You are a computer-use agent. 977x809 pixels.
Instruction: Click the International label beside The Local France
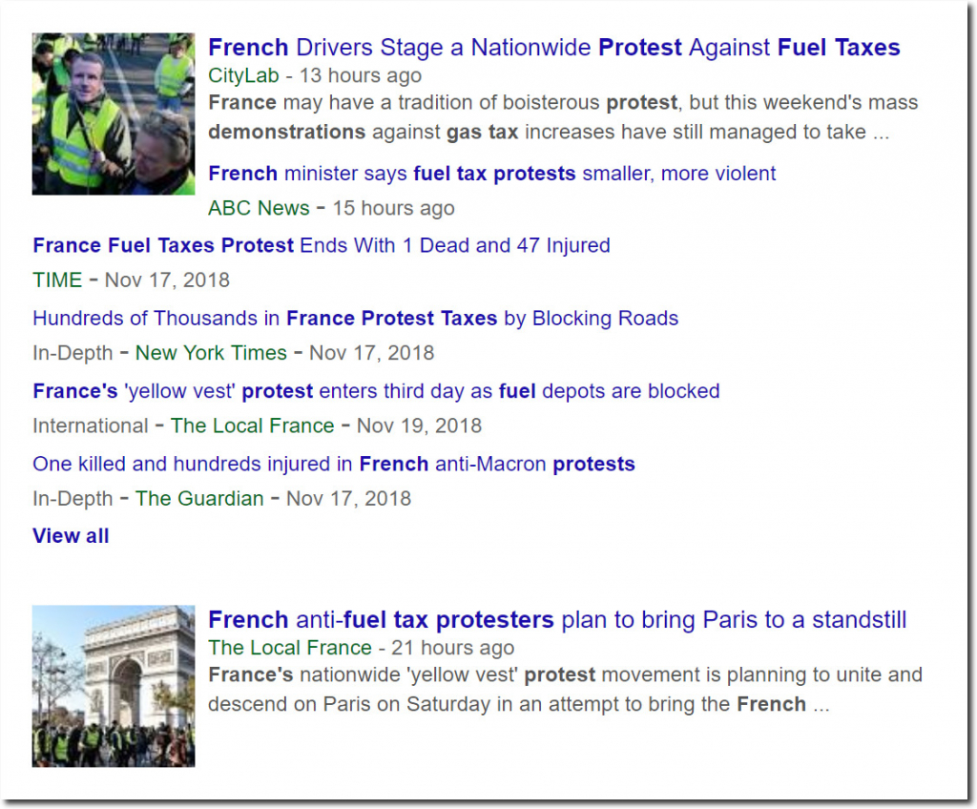[90, 425]
